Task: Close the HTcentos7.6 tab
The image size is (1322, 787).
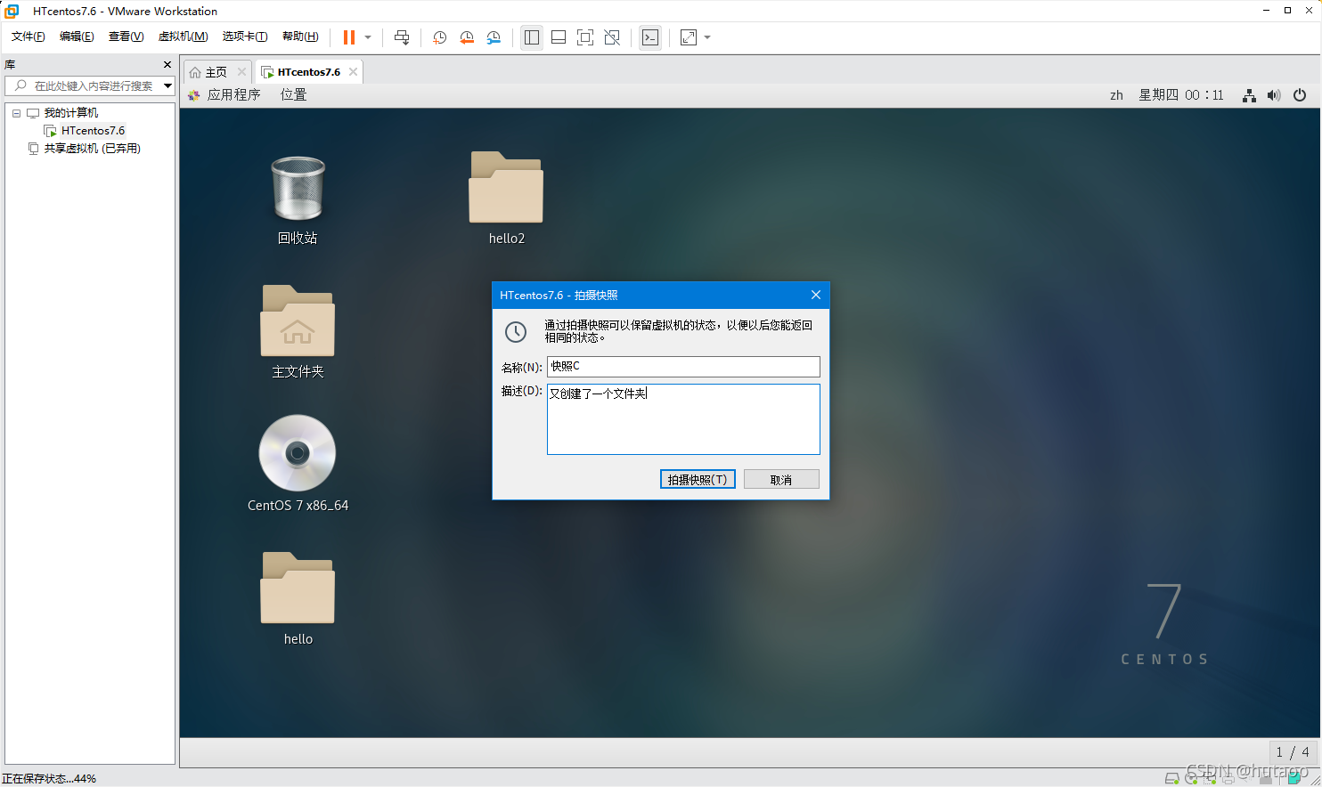Action: [354, 72]
